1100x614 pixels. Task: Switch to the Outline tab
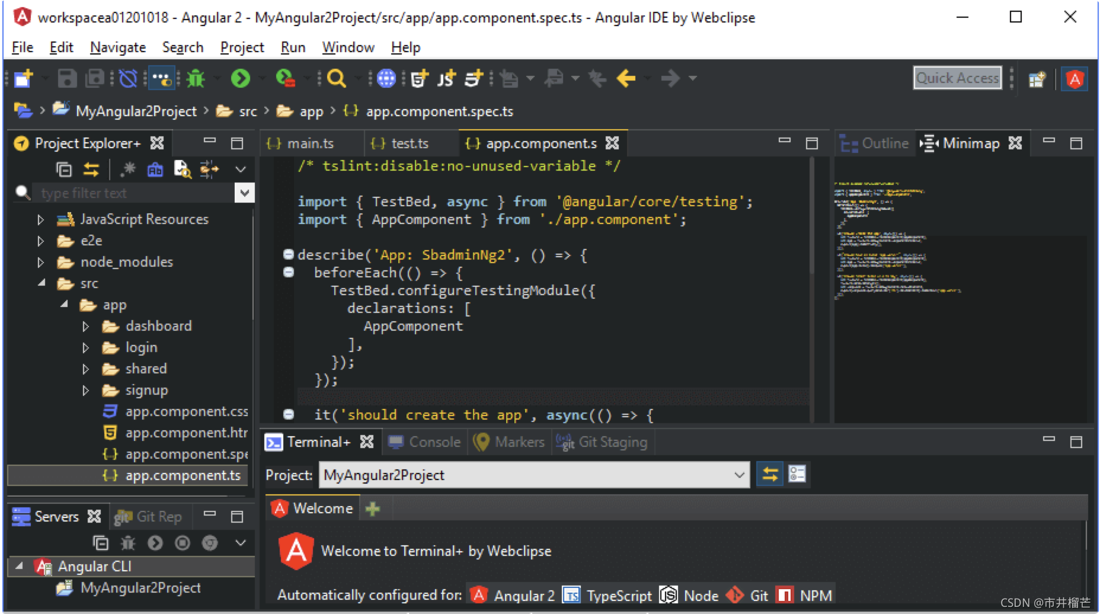coord(875,143)
